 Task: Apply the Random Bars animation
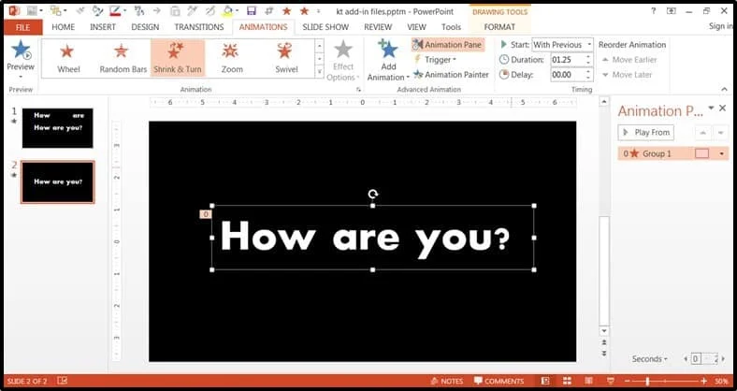pyautogui.click(x=123, y=58)
